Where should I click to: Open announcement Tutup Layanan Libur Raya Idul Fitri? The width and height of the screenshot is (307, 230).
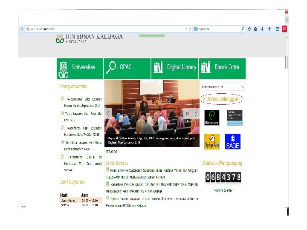[x=82, y=117]
